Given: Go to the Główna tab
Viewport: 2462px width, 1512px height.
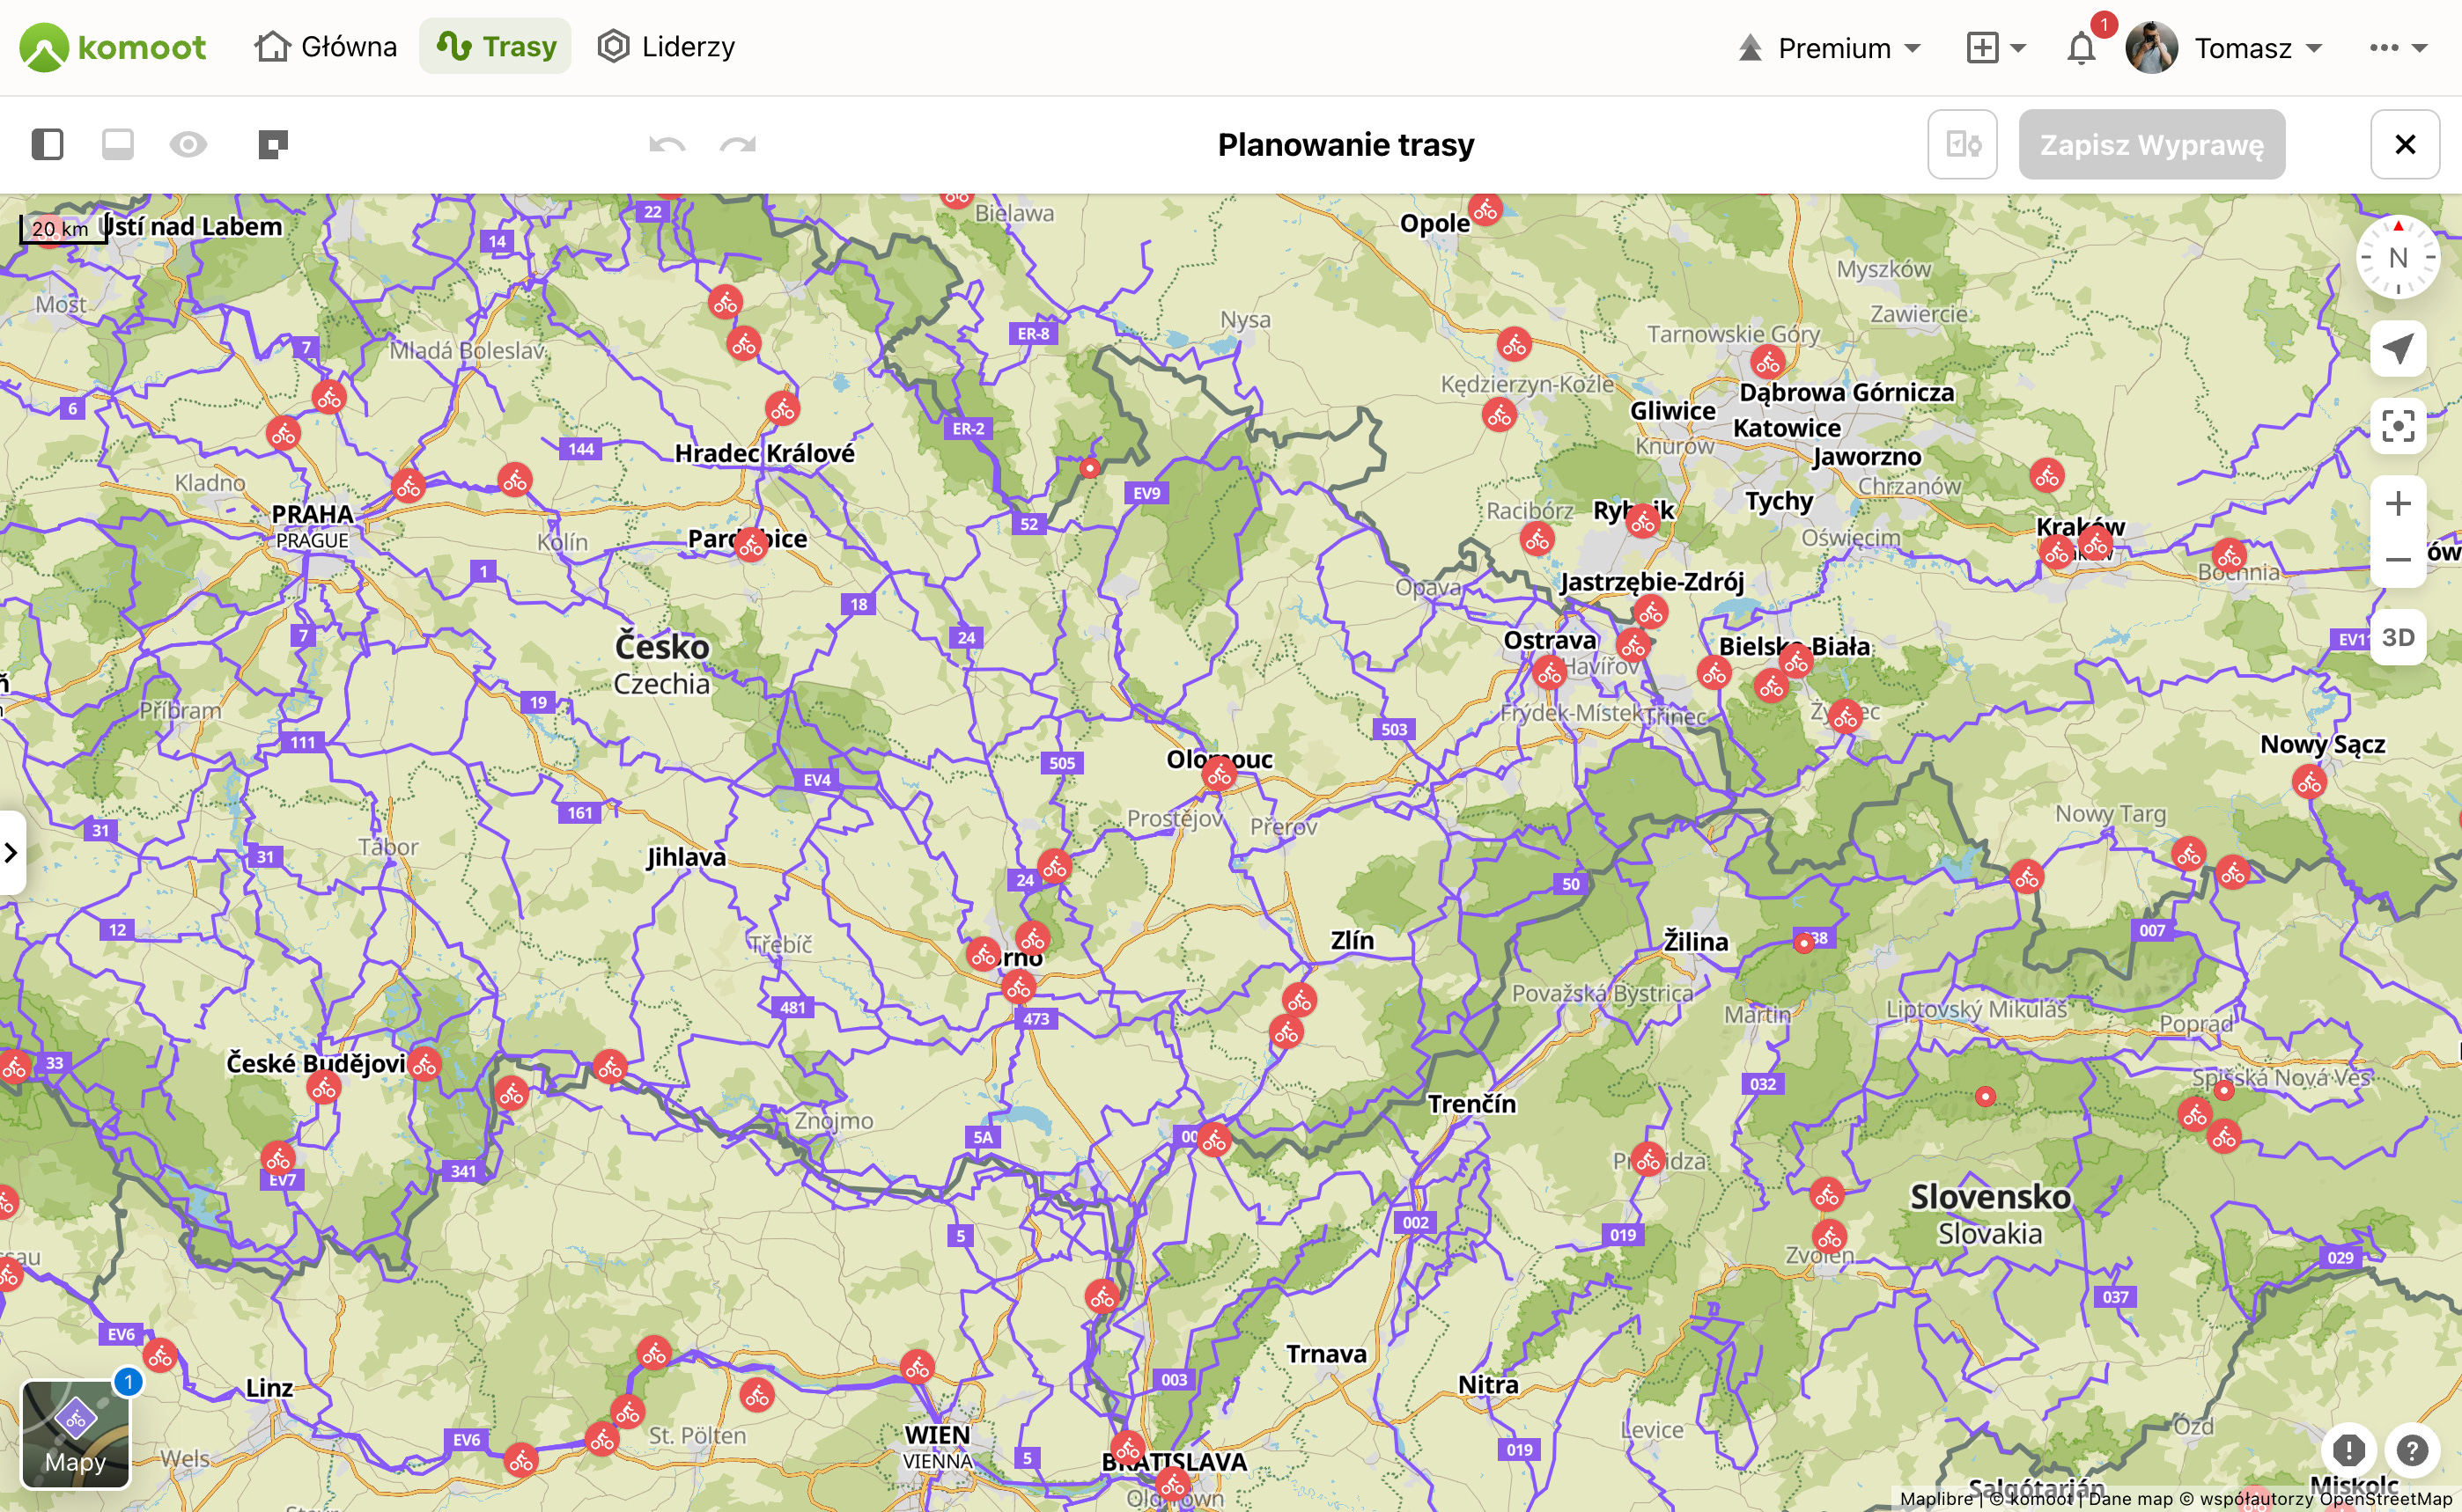Looking at the screenshot, I should 326,47.
